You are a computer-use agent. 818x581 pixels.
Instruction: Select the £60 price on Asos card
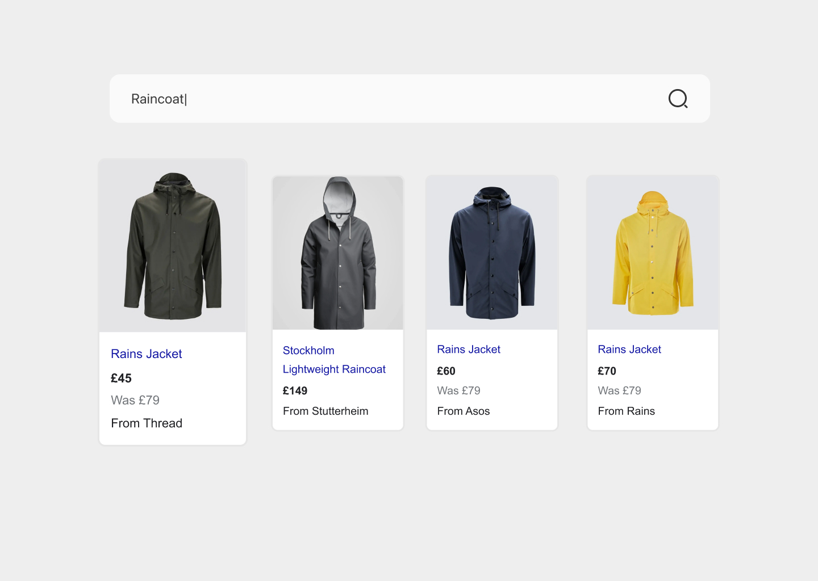coord(446,371)
